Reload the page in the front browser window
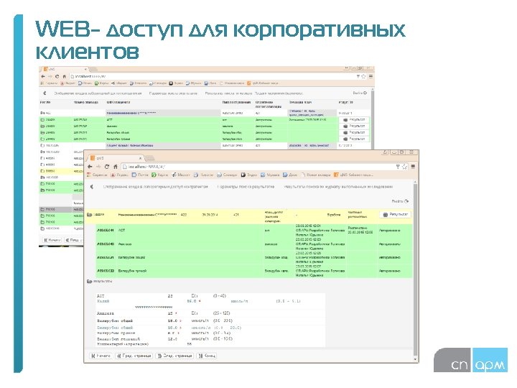517x388 pixels. (x=106, y=167)
